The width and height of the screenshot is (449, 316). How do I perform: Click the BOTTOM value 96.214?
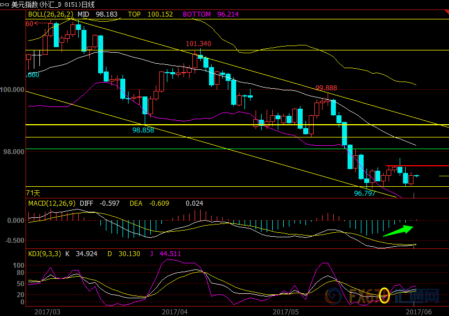coord(228,14)
